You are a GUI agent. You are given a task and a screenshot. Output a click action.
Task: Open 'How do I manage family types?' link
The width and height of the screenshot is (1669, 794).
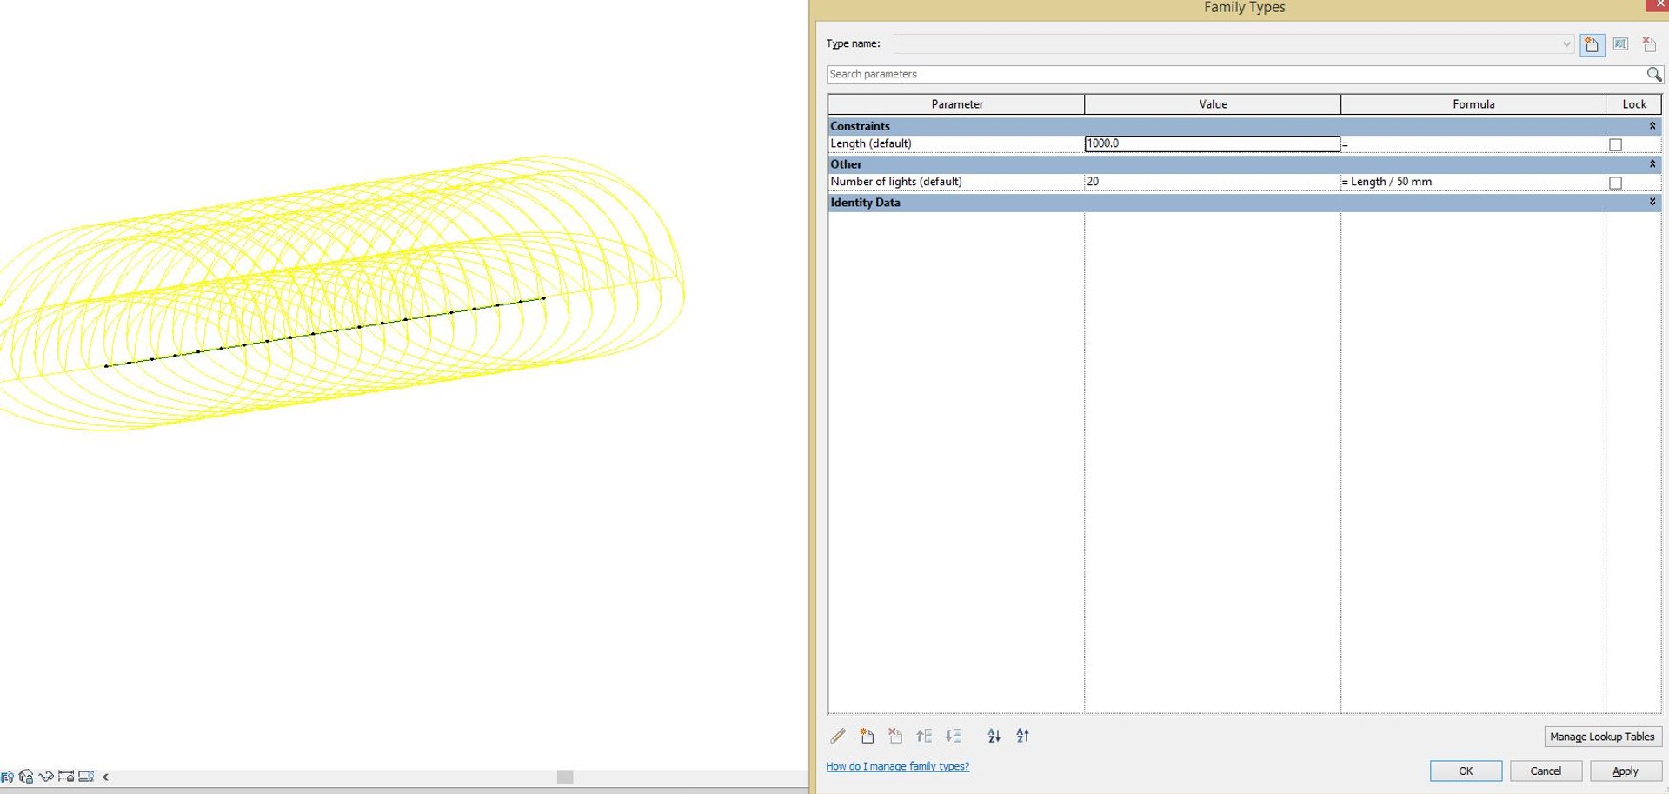tap(897, 766)
